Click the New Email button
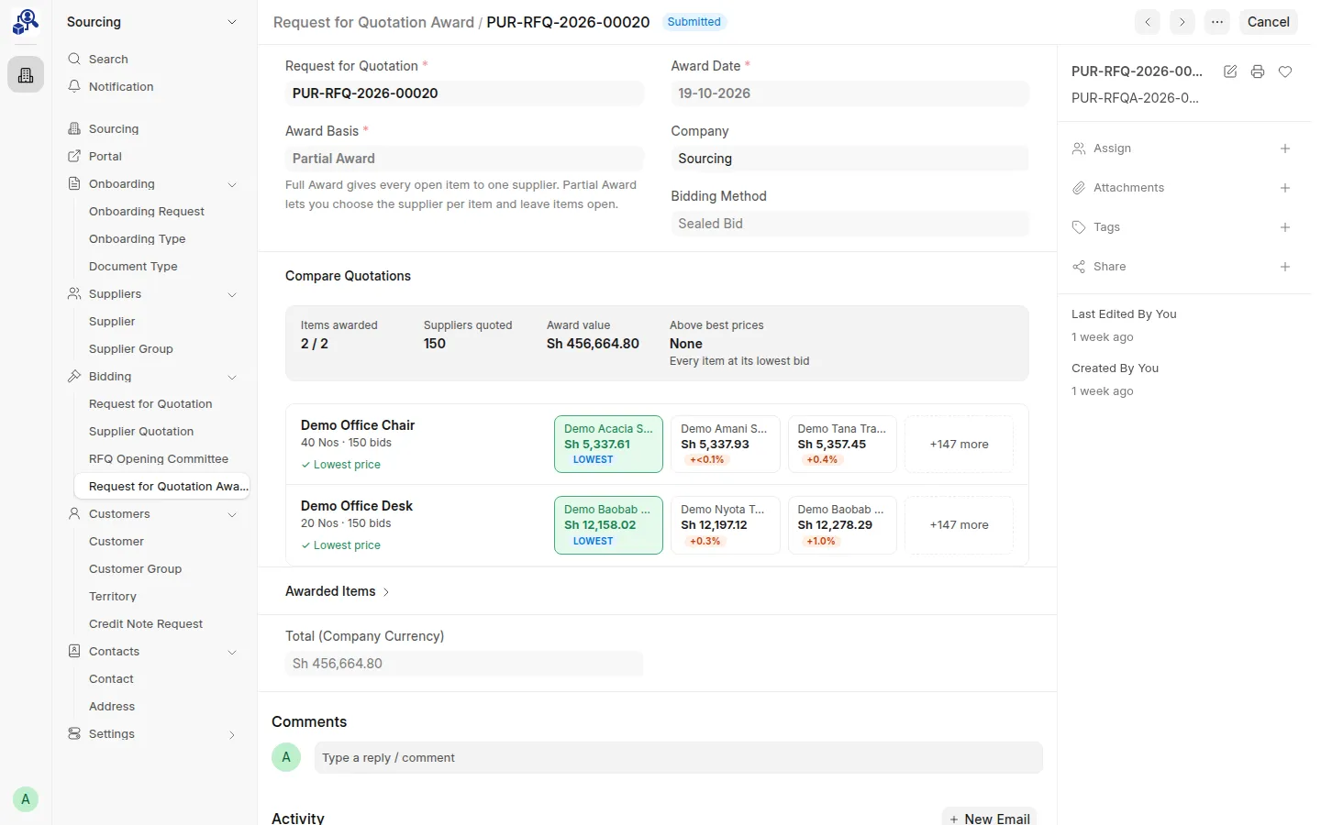This screenshot has width=1321, height=825. click(x=989, y=818)
